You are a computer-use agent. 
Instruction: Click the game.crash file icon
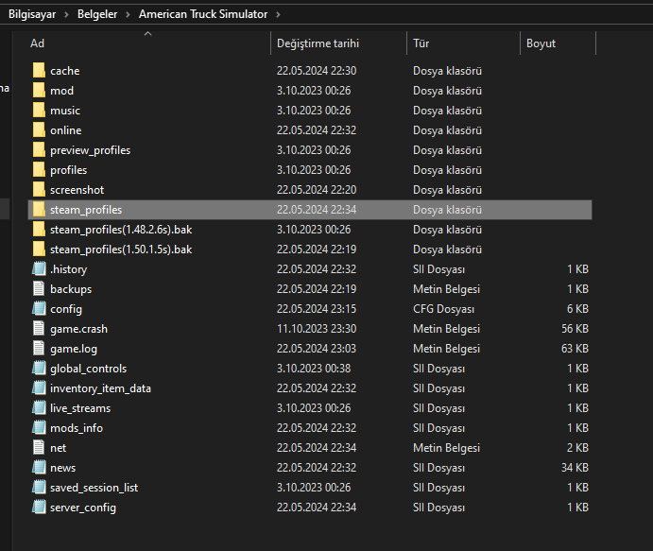pyautogui.click(x=39, y=329)
